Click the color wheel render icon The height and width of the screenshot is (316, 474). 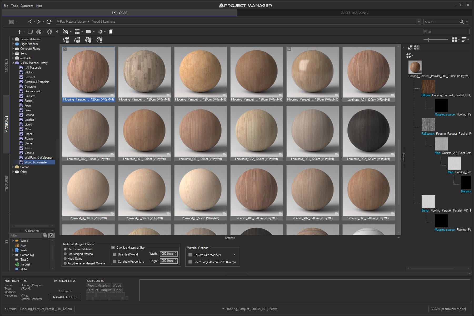click(x=101, y=32)
